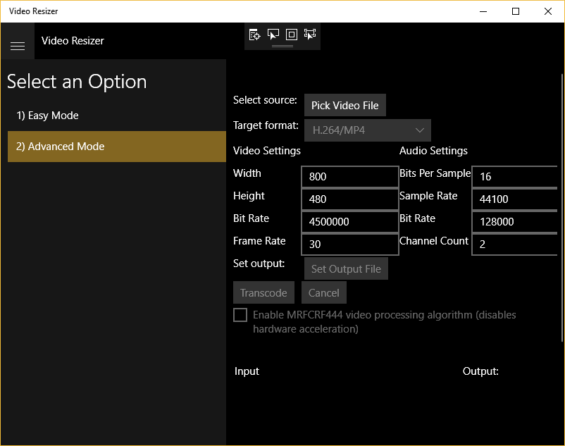
Task: Select 2) Advanced Mode option
Action: point(117,147)
